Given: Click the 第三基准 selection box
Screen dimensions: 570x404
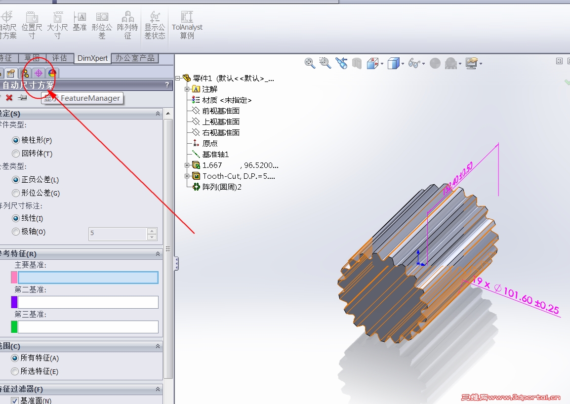Looking at the screenshot, I should pos(88,327).
